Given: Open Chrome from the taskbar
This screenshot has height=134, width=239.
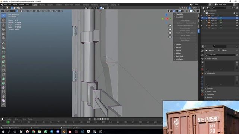Looking at the screenshot, I should click(x=33, y=131).
